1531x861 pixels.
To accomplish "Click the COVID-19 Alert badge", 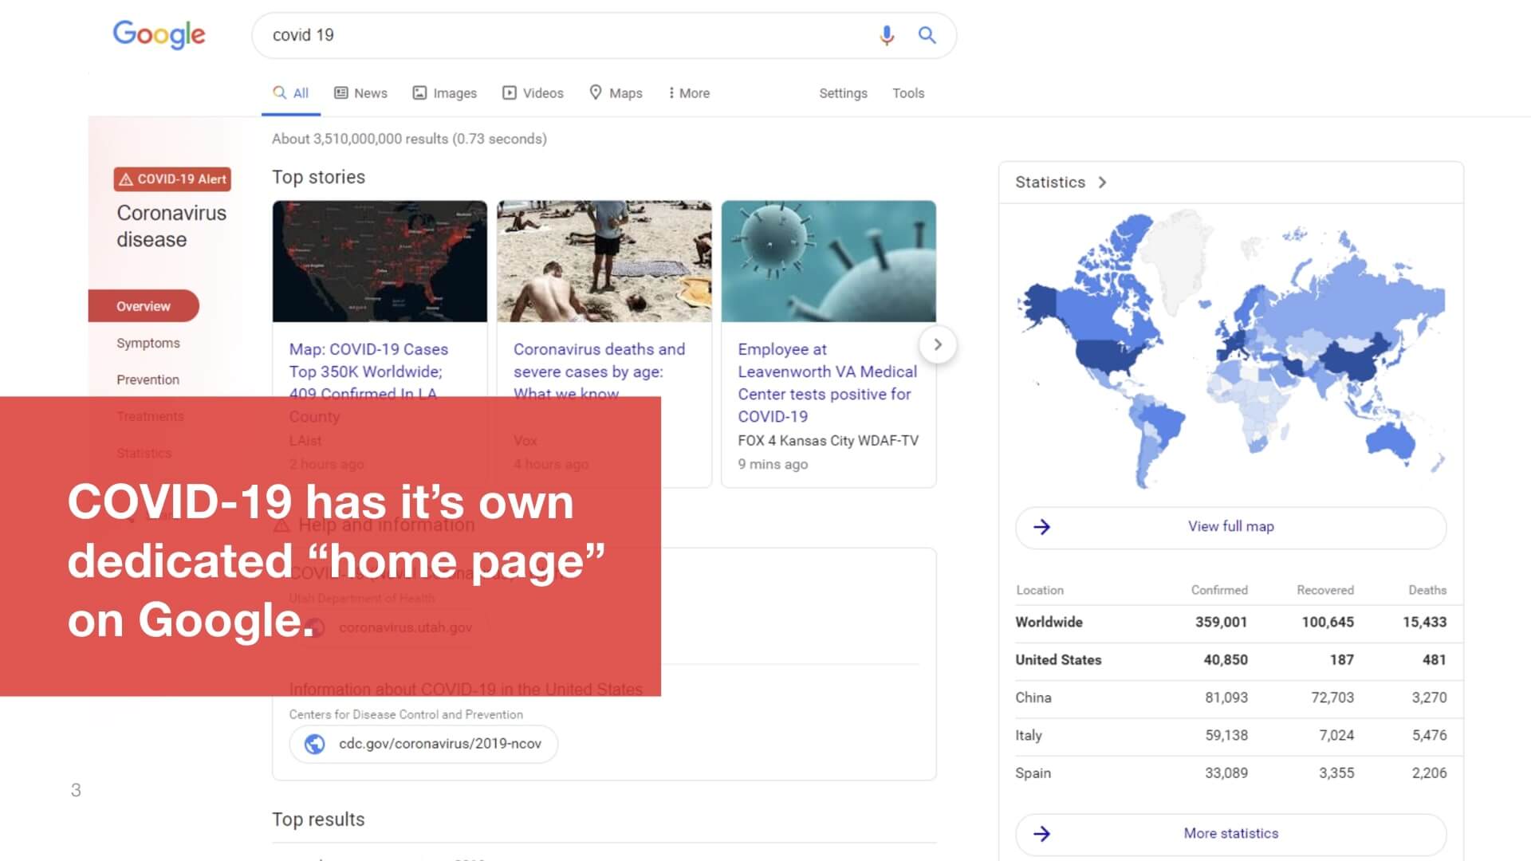I will (x=172, y=179).
